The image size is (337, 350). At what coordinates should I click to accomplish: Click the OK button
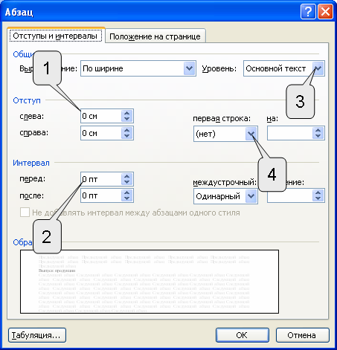(x=243, y=335)
